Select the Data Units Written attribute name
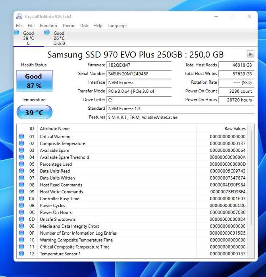266x277 pixels. 57,178
